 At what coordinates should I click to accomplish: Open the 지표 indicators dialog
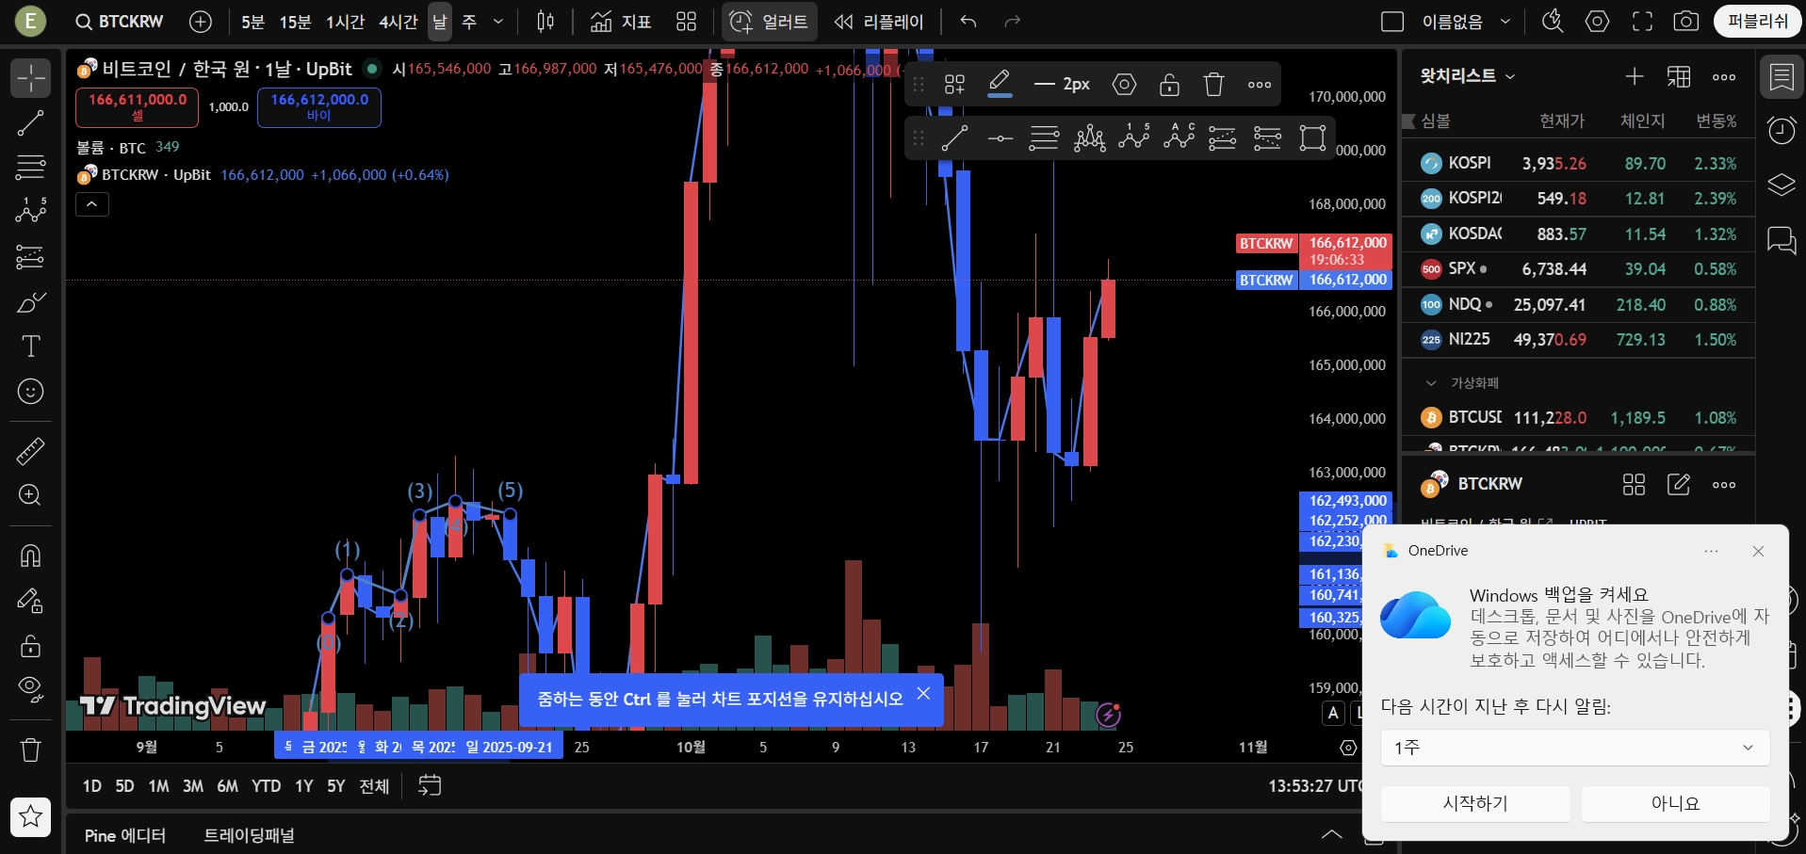tap(621, 22)
